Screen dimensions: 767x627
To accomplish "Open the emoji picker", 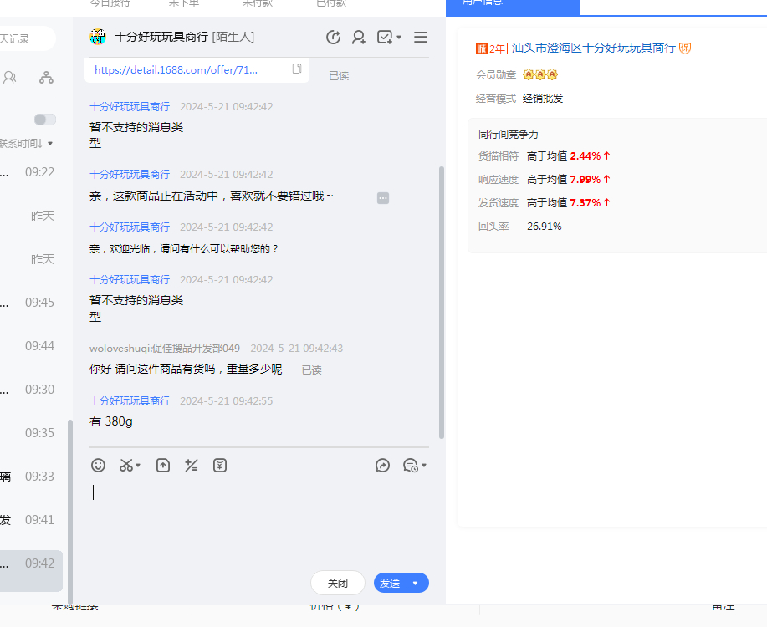I will point(99,466).
